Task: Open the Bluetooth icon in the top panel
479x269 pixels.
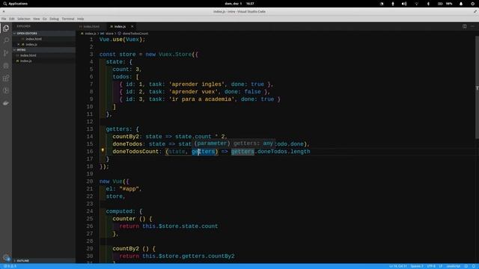Action: point(428,4)
